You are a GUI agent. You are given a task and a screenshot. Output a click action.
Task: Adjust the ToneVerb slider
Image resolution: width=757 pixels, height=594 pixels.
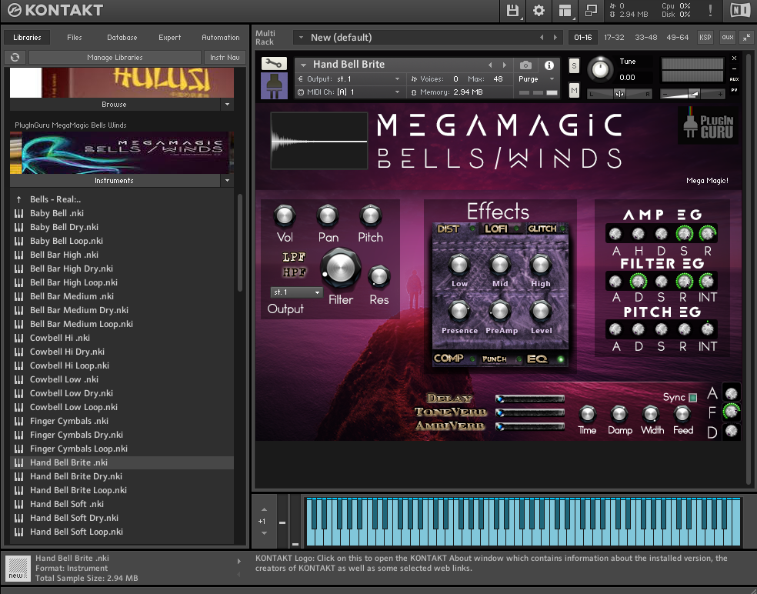coord(530,412)
